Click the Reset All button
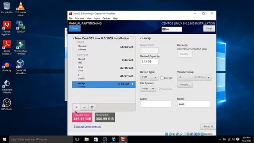The image size is (254, 143). pos(208,126)
